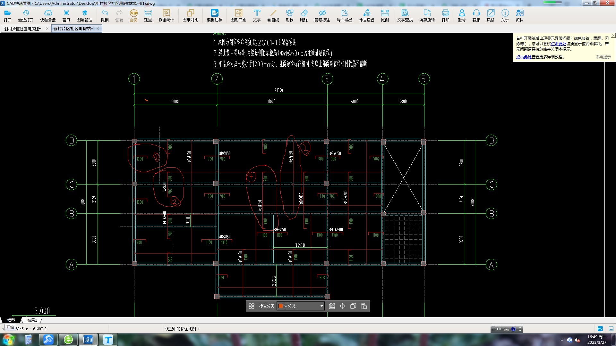Click the CH input language indicator
This screenshot has width=616, height=346.
pyautogui.click(x=499, y=329)
